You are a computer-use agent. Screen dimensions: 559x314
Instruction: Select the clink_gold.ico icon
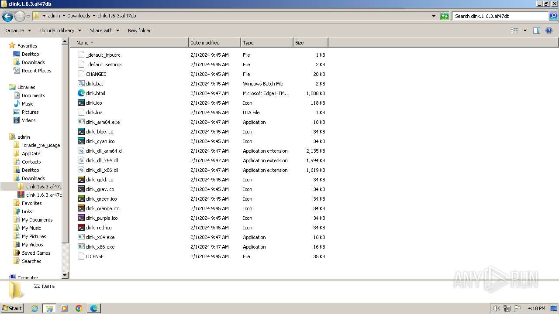point(81,179)
